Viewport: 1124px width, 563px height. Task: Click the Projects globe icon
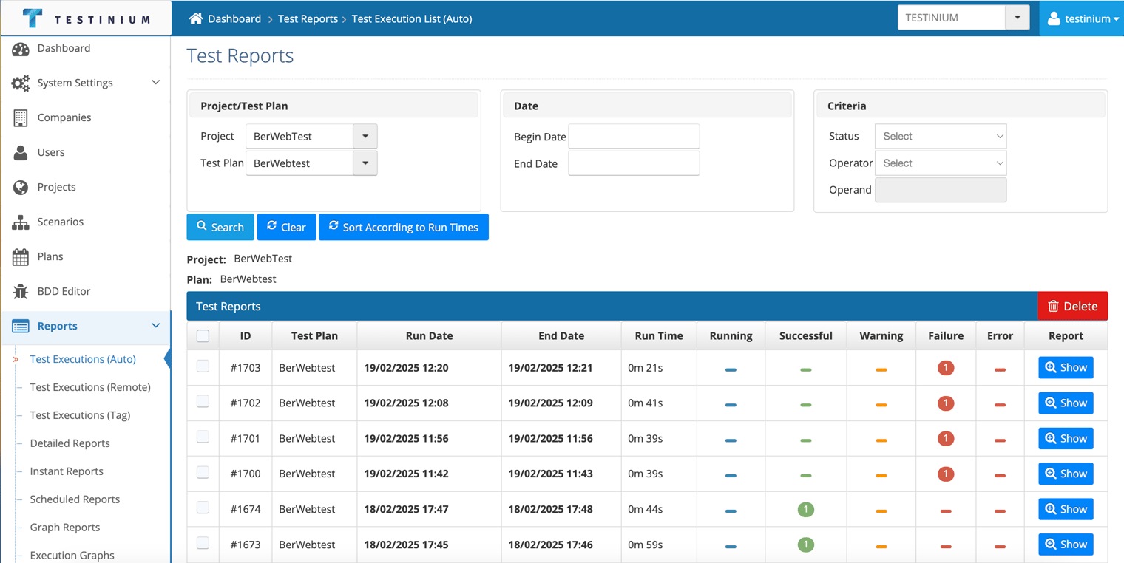coord(21,187)
